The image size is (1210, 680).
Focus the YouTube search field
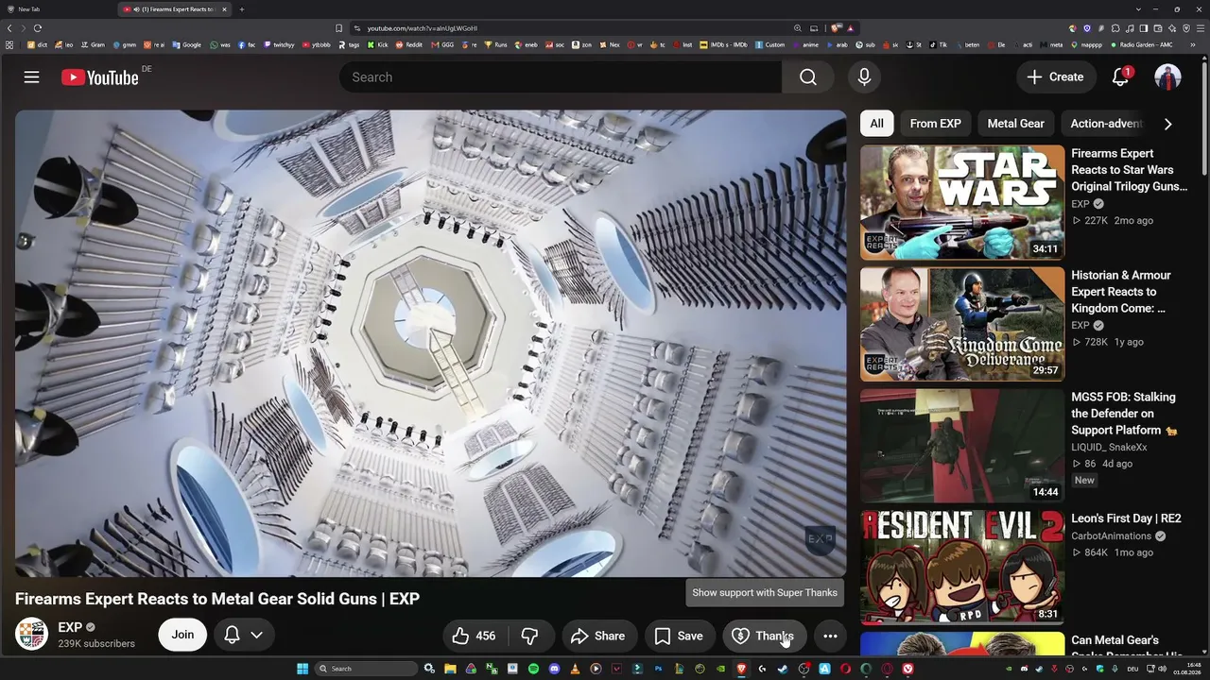click(561, 77)
